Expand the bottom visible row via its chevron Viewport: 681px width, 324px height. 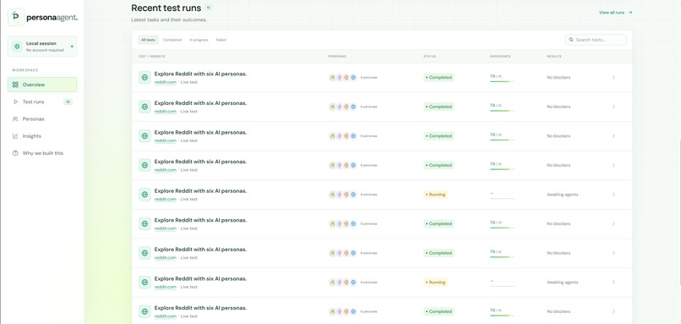613,311
